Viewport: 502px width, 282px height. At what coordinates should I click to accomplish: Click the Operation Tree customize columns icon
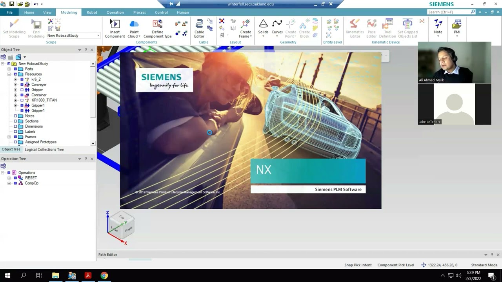(x=4, y=166)
